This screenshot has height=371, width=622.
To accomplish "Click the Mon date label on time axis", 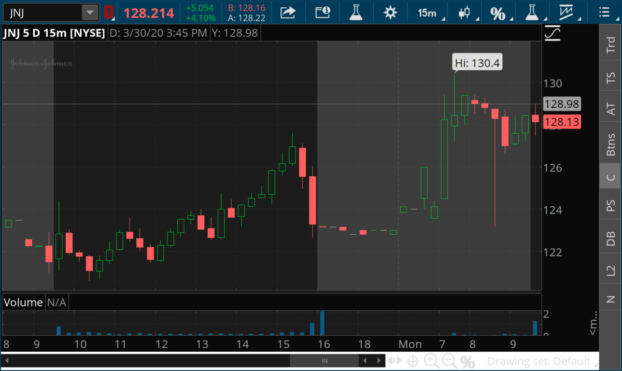I will [409, 344].
